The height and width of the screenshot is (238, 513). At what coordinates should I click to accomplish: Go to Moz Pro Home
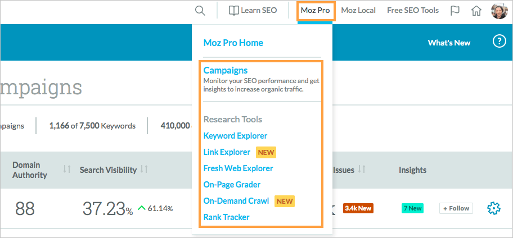233,43
